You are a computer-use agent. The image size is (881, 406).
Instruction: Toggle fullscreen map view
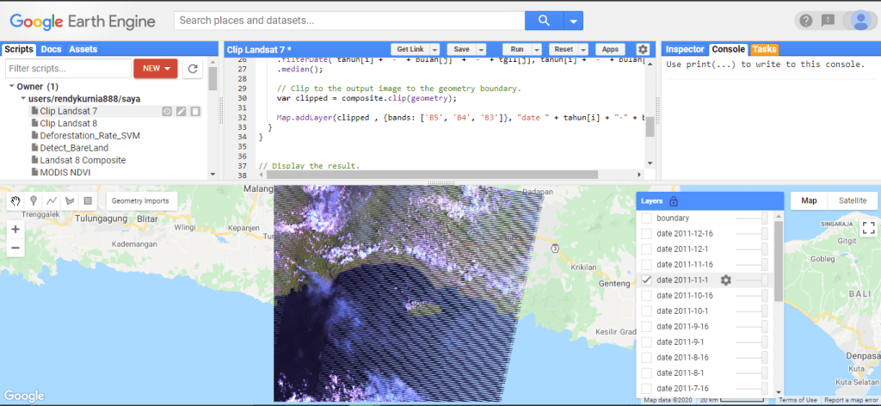pos(867,228)
